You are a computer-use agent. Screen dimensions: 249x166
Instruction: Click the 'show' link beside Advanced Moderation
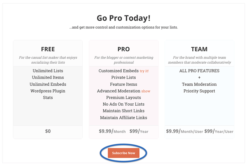tap(146, 91)
